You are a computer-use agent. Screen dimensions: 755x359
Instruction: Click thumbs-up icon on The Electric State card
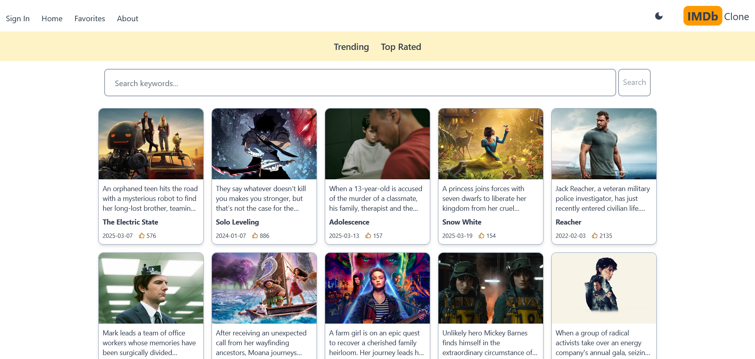(x=142, y=236)
